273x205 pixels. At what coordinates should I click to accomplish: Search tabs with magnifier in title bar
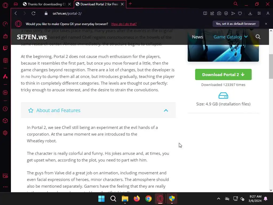pos(236,4)
